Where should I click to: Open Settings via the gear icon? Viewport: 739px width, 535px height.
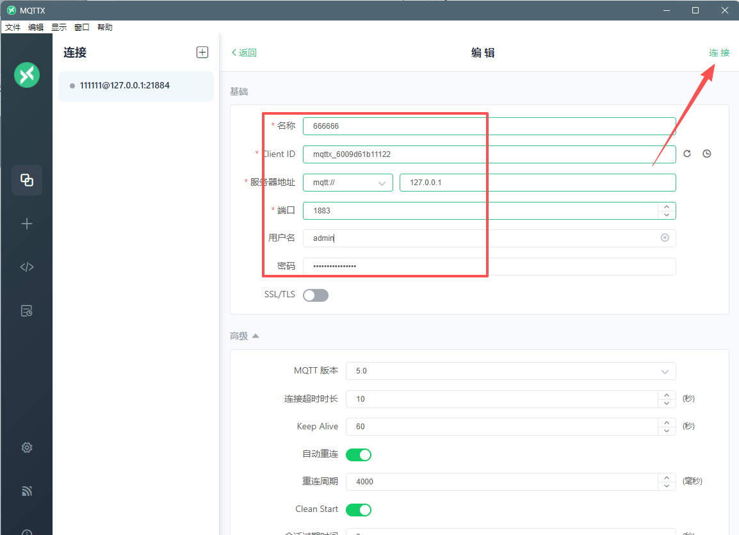pos(26,447)
